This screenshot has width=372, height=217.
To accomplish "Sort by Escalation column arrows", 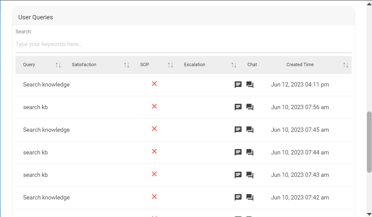I will coord(234,65).
